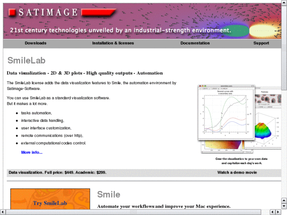Click 'external computational codes control.' list item
Screen dimensions: 287x215
[x=53, y=143]
